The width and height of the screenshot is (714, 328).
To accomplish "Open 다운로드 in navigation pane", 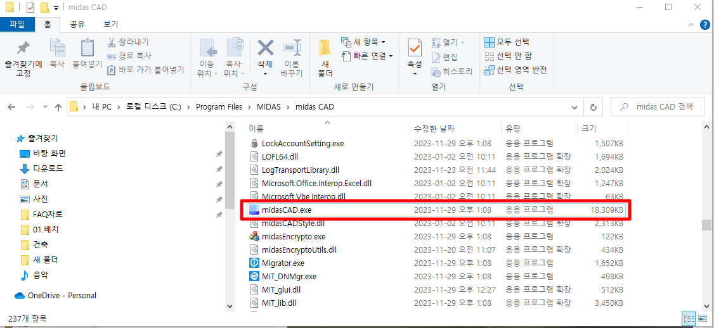I will (x=41, y=168).
